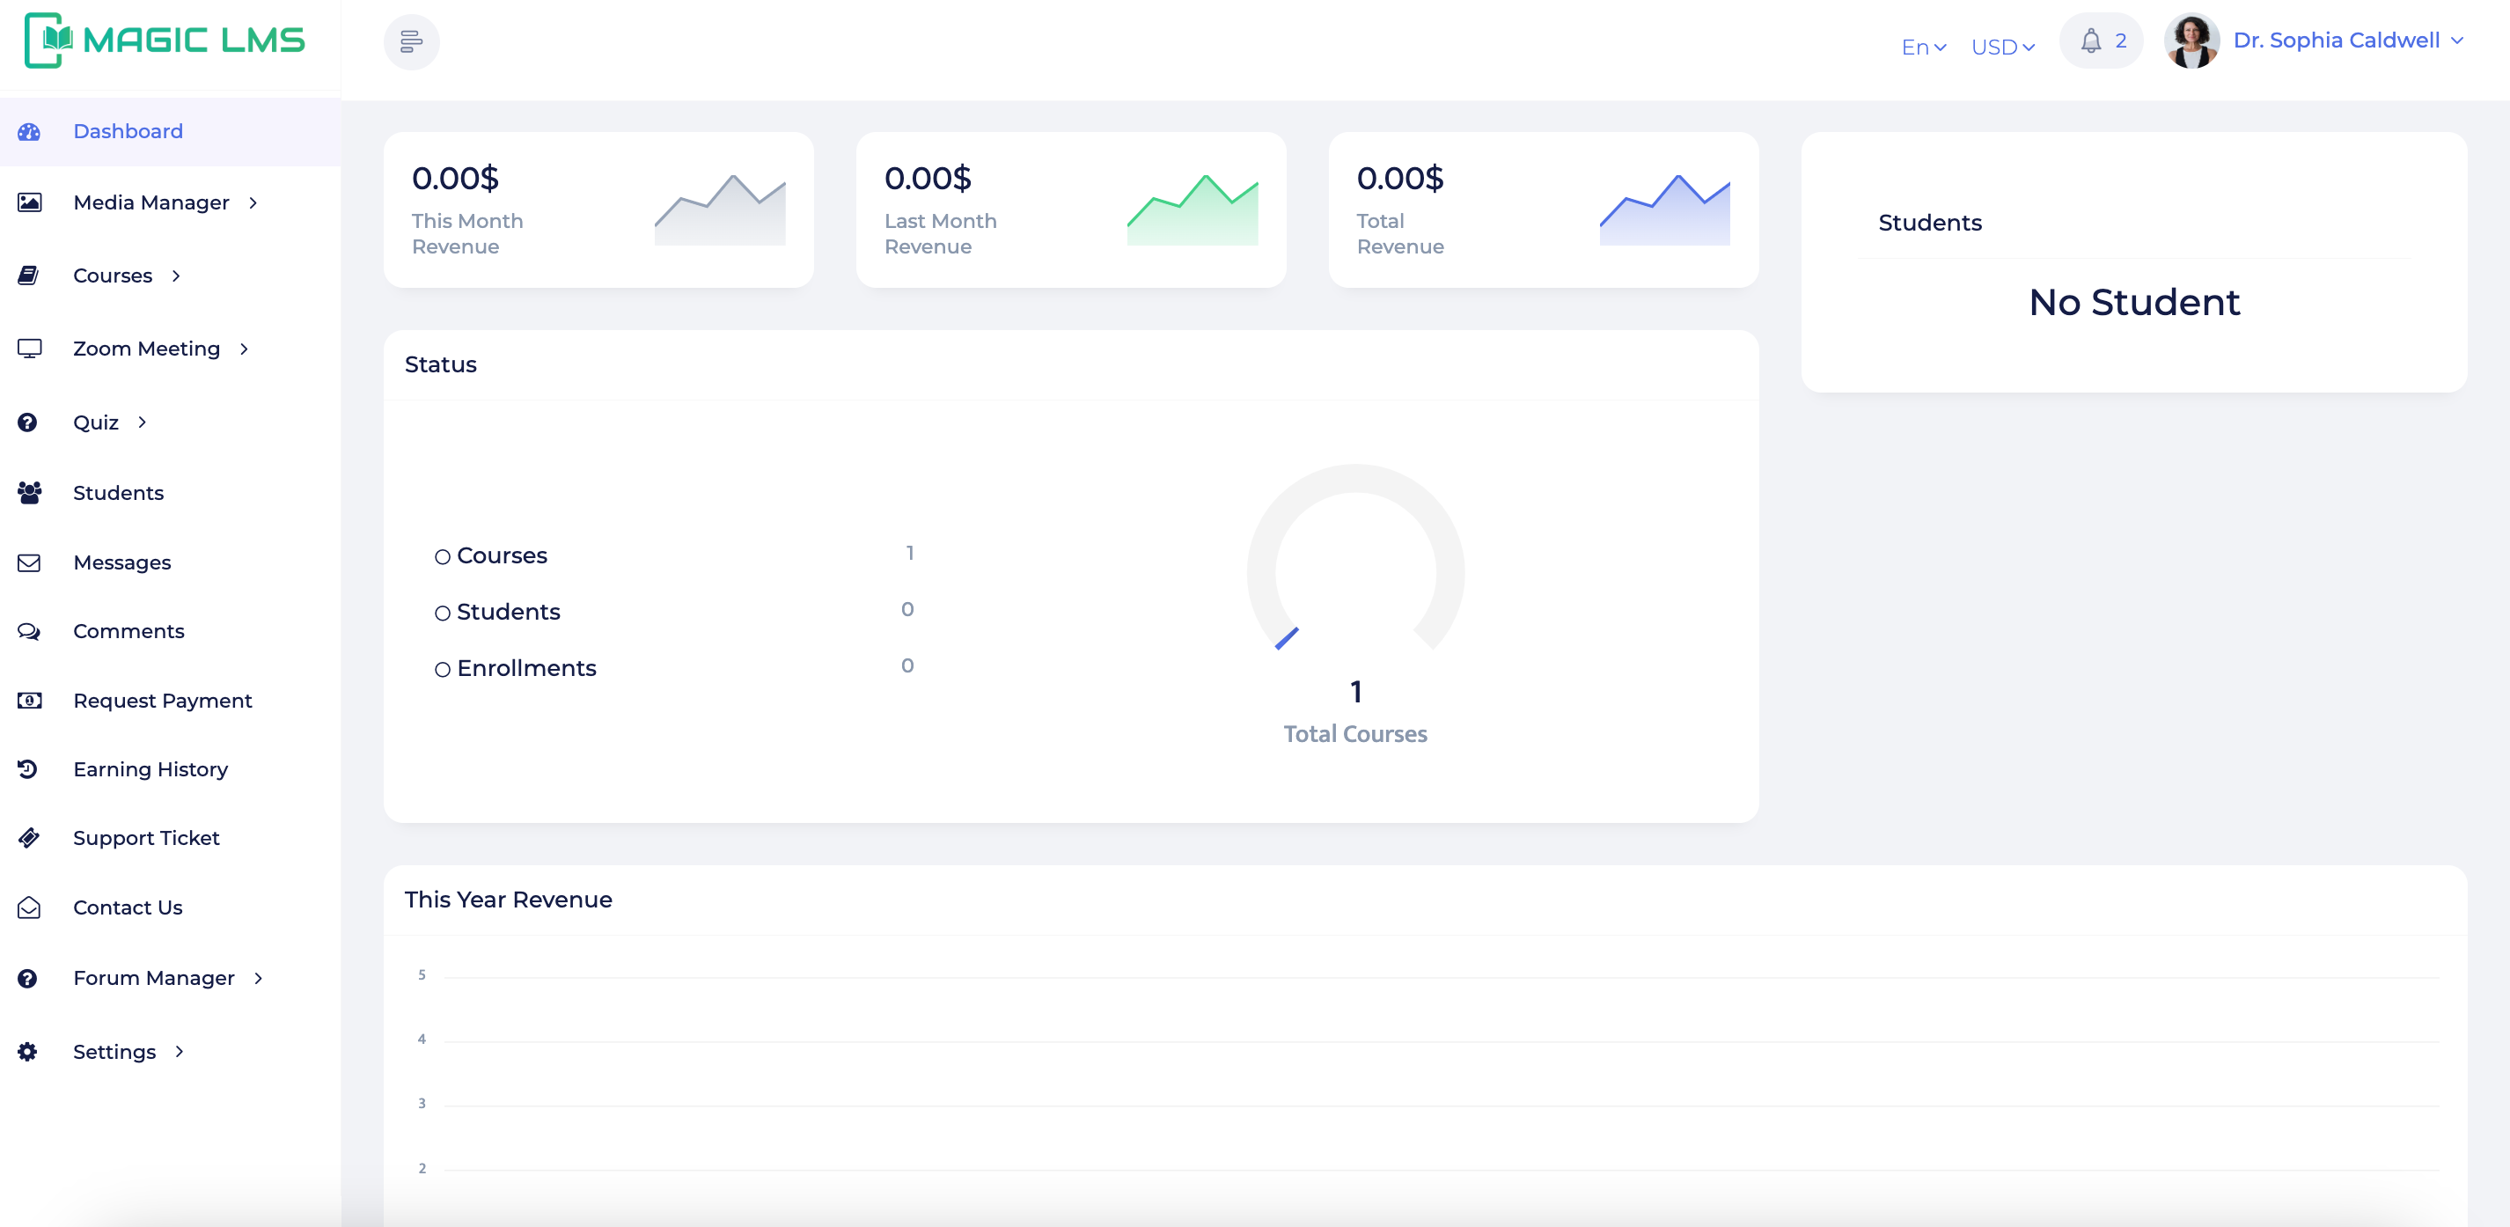Open notifications bell icon
The height and width of the screenshot is (1227, 2510).
coord(2090,41)
